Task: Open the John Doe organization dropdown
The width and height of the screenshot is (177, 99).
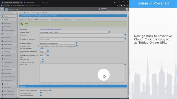Action: 113,9
